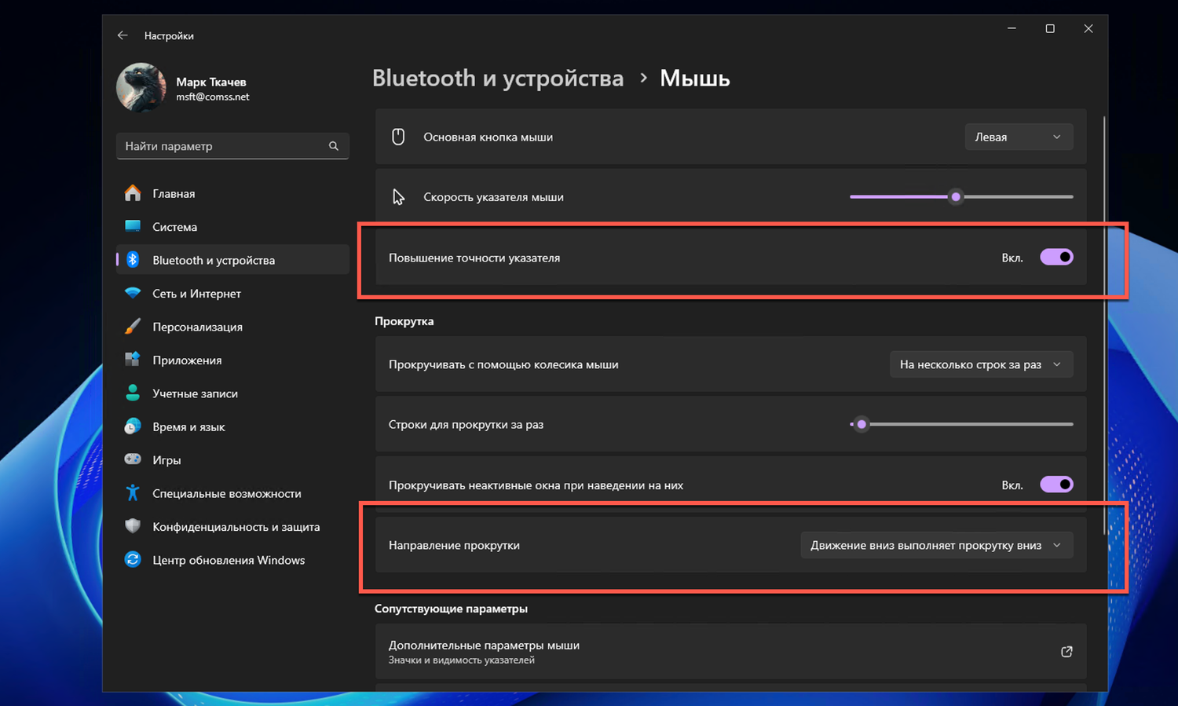Image resolution: width=1178 pixels, height=706 pixels.
Task: Open the Направление прокрутки dropdown
Action: pos(936,545)
